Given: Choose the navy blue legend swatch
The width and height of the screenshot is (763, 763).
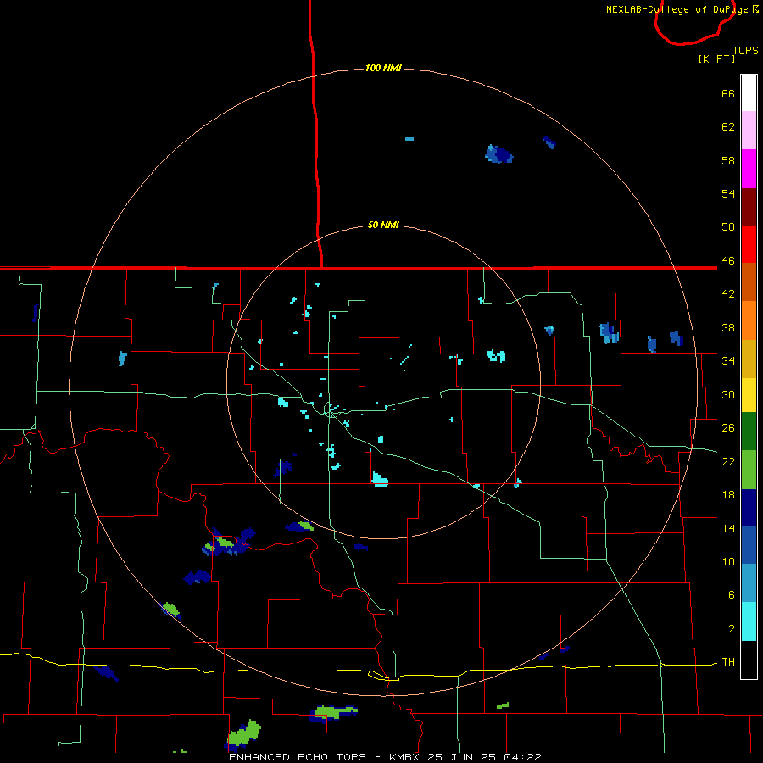Looking at the screenshot, I should (749, 508).
